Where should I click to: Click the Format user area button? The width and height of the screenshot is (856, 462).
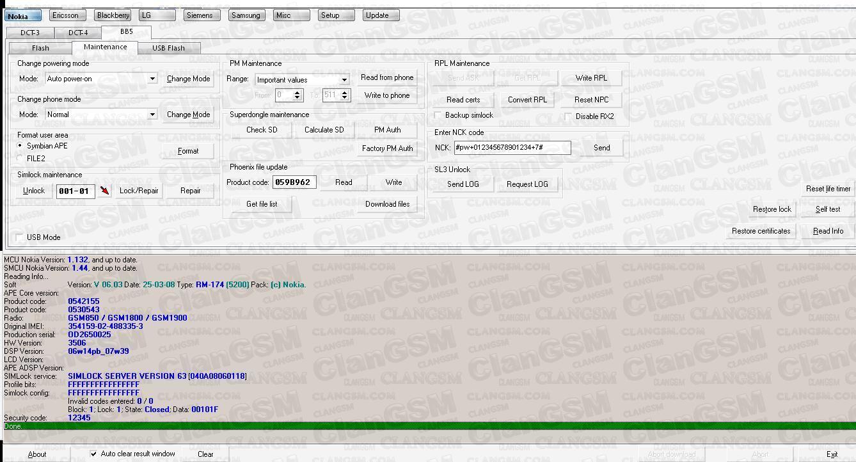188,151
